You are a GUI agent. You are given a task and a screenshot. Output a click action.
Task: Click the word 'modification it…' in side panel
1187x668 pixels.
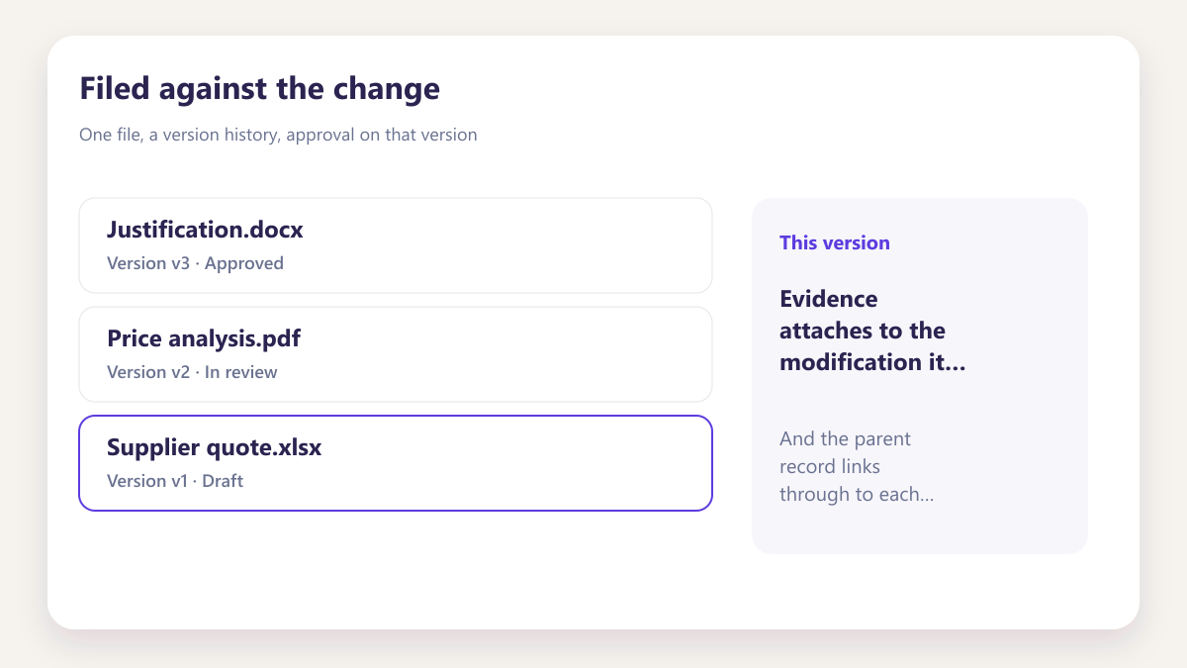click(872, 362)
